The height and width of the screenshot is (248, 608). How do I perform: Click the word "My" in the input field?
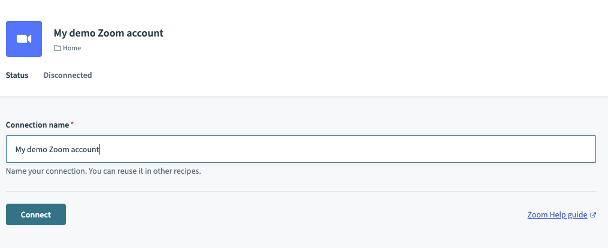(x=20, y=149)
